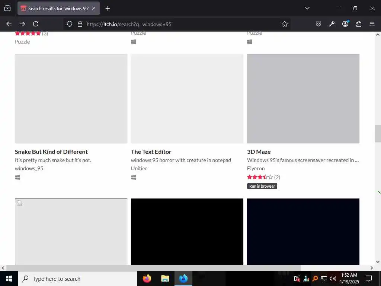Open Snake But Kind of Different thumbnail
This screenshot has height=286, width=381.
(x=71, y=98)
